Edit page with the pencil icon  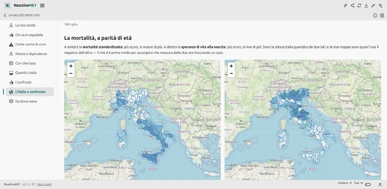tap(373, 6)
